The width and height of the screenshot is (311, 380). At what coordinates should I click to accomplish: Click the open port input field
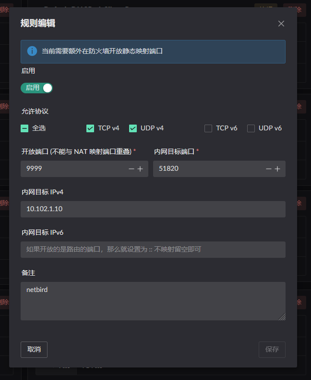[72, 169]
